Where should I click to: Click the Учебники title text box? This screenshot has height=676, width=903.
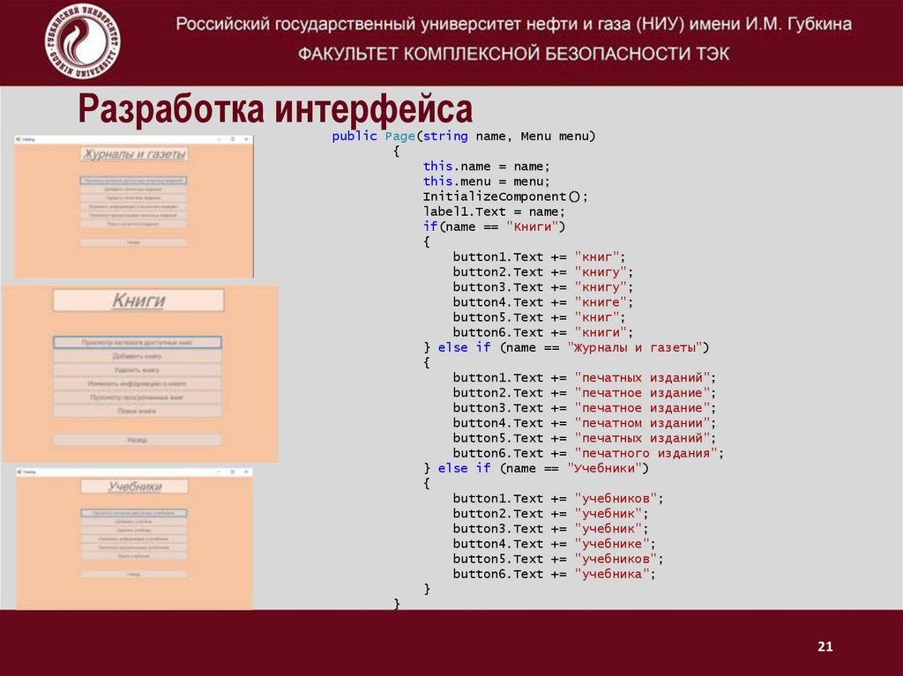coord(135,487)
